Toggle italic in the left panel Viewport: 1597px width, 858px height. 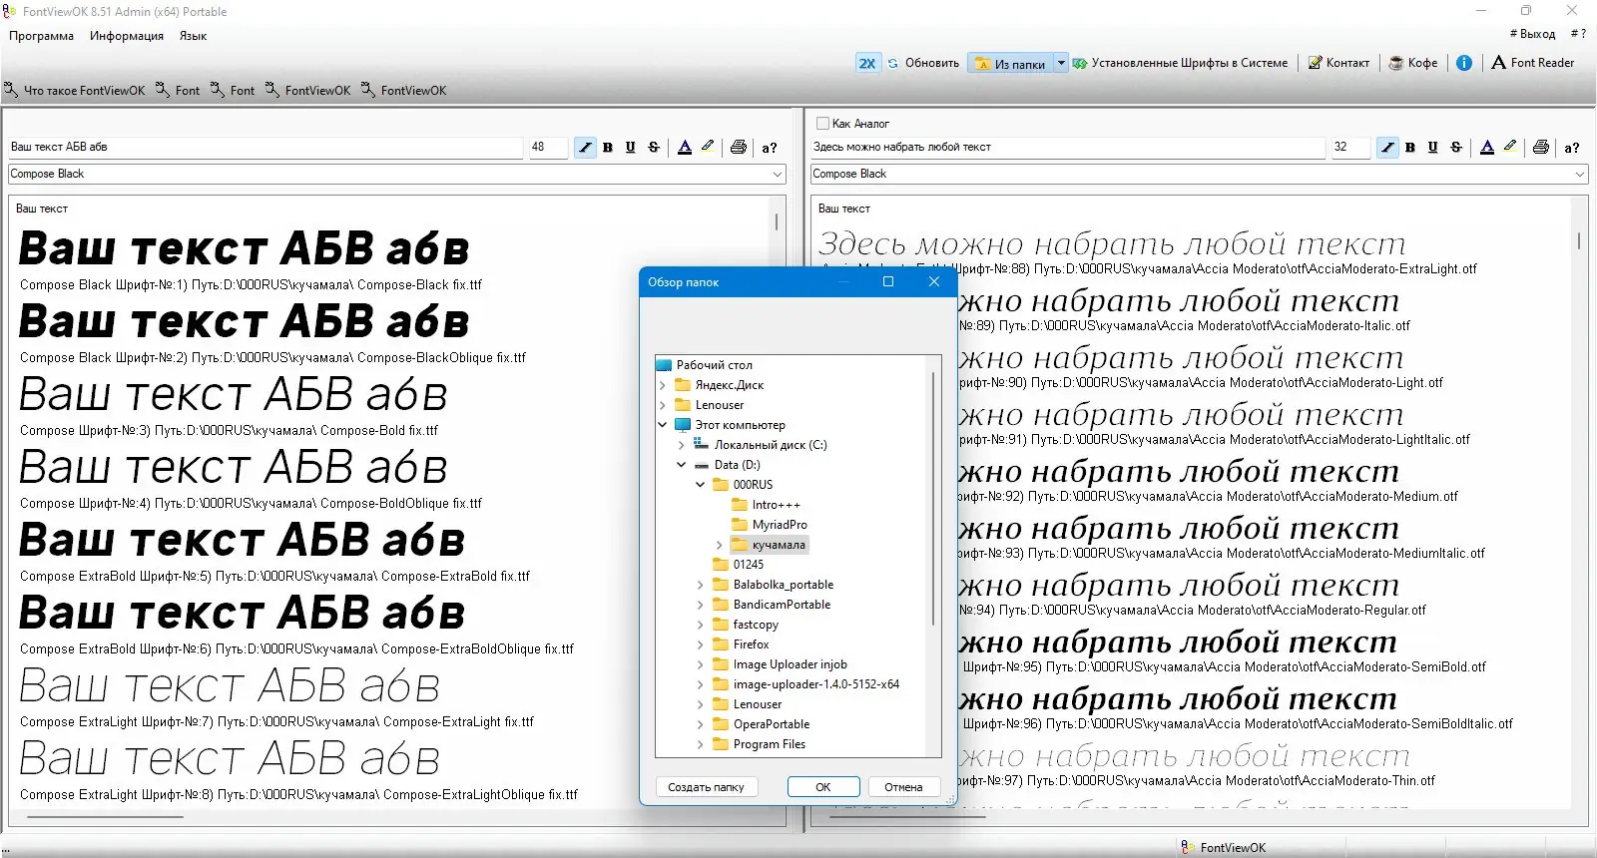[585, 148]
